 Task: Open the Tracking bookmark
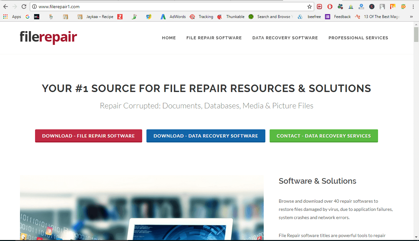tap(201, 17)
